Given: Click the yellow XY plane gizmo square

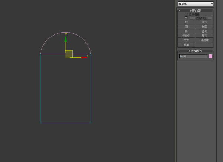Looking at the screenshot, I should pyautogui.click(x=69, y=54).
